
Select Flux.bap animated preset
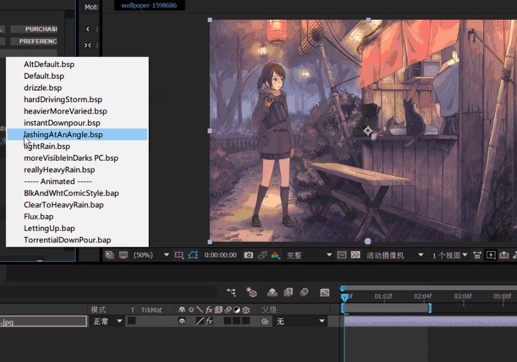(x=77, y=216)
